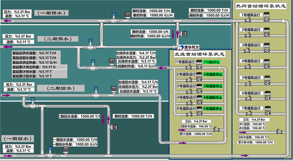Click the green 4号泵停止 button
The width and height of the screenshot is (293, 161).
coord(213,98)
